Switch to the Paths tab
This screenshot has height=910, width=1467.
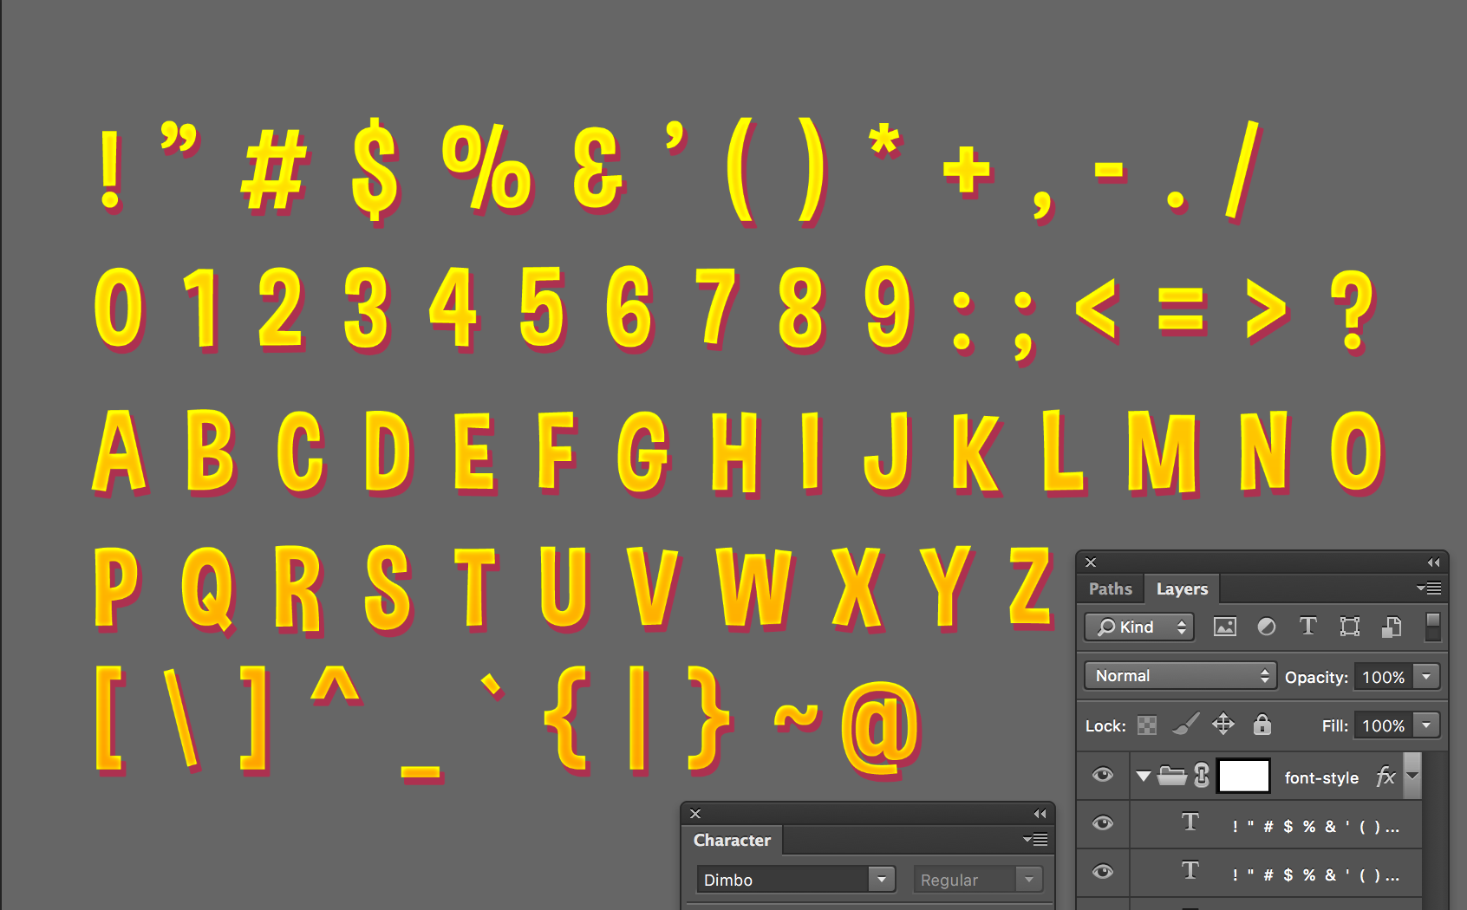1110,588
